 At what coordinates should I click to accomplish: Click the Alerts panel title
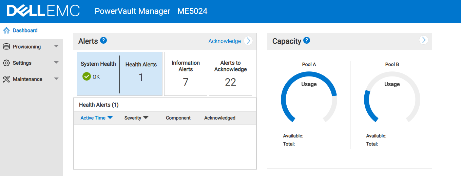[88, 41]
